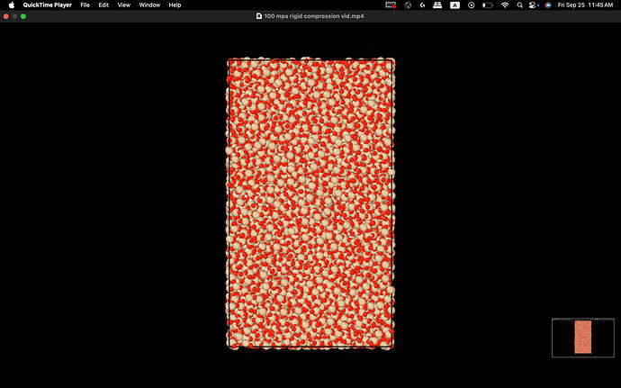Click the video title '100 mpa rigid compression vid.mp4'

tap(314, 16)
